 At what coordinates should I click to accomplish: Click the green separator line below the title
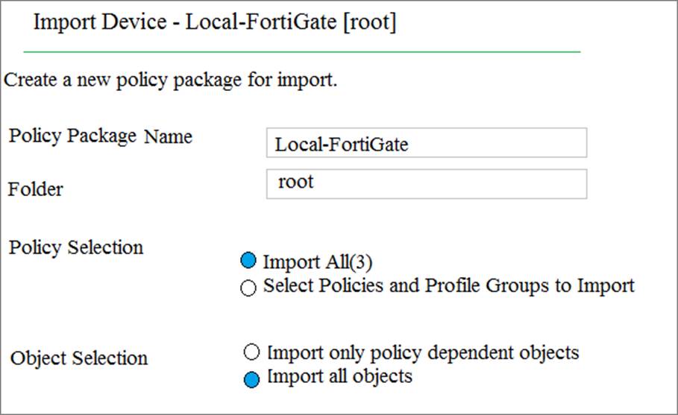[301, 52]
